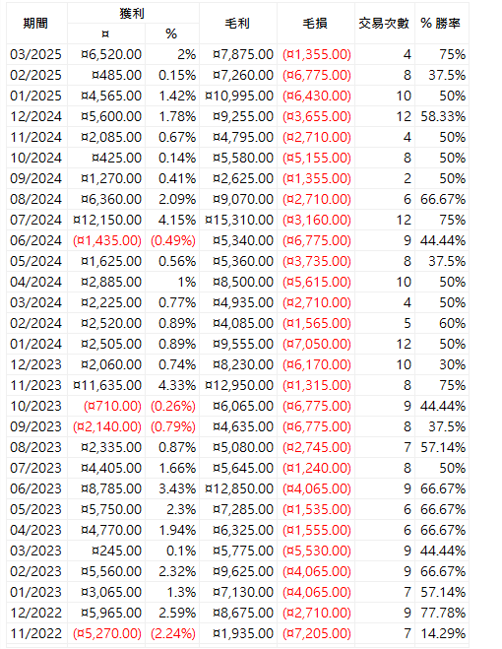Click the (¤7,205.00) gross loss cell
This screenshot has width=502, height=649.
pyautogui.click(x=316, y=633)
